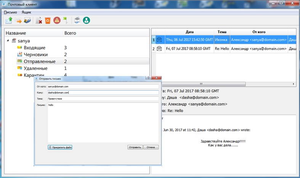Close the Отправить письмо dialog

pos(156,78)
